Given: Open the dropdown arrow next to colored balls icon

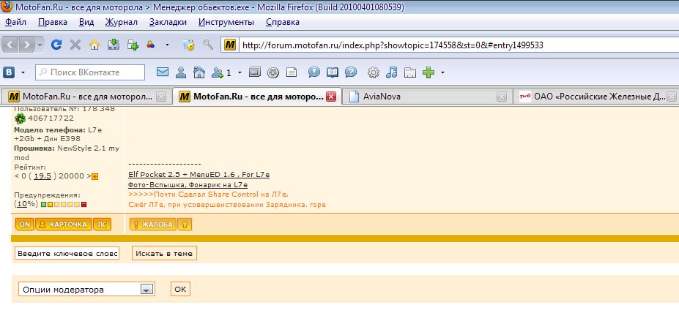Looking at the screenshot, I should tap(167, 45).
